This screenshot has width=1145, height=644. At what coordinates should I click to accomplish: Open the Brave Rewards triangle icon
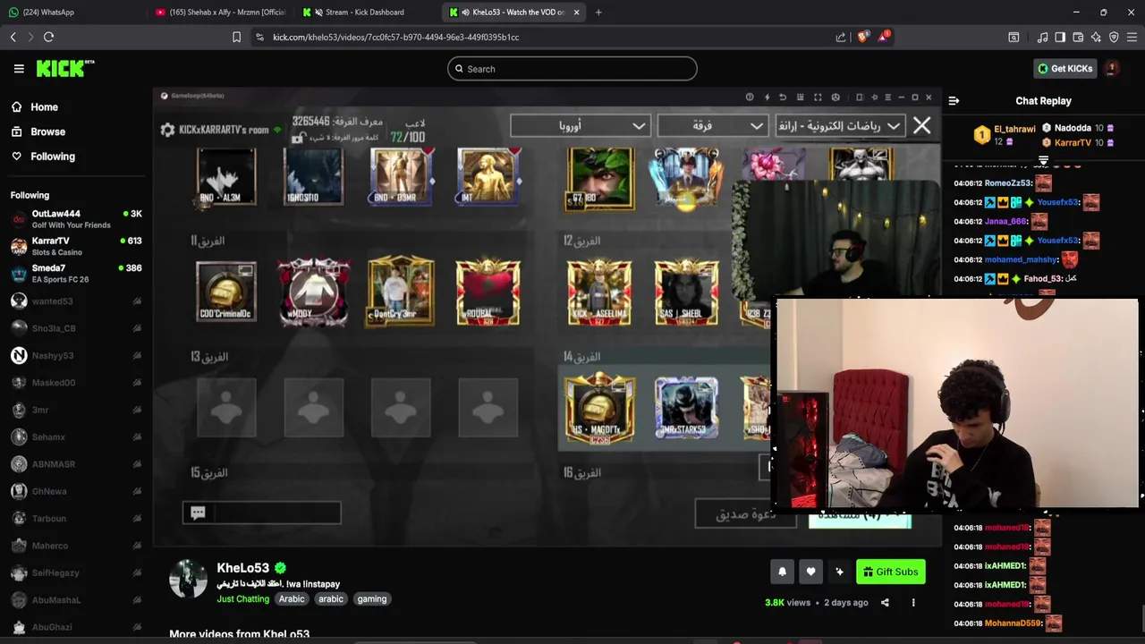[884, 37]
